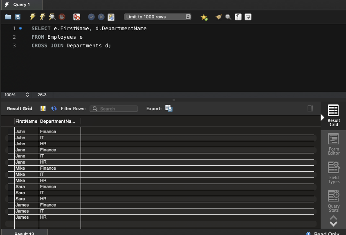Execute the statement under the cursor
The image size is (346, 235).
(43, 17)
